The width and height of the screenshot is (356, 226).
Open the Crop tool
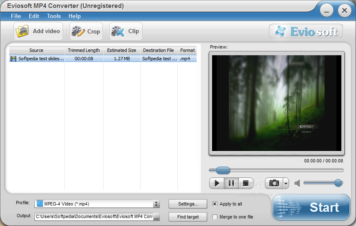(x=86, y=31)
